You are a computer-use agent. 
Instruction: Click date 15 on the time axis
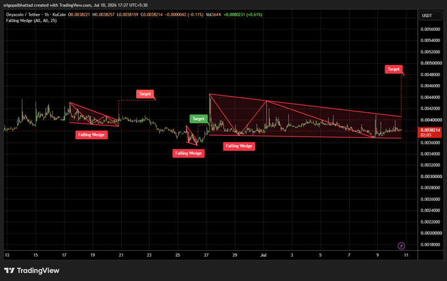[35, 255]
